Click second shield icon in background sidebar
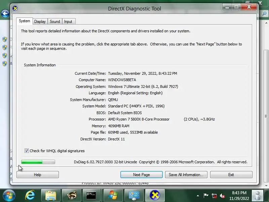The height and width of the screenshot is (202, 269). (5, 47)
